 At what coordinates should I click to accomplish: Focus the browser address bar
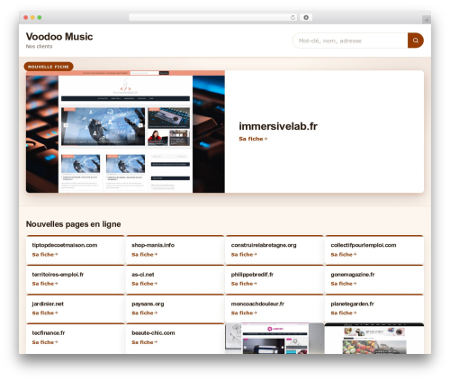point(213,17)
